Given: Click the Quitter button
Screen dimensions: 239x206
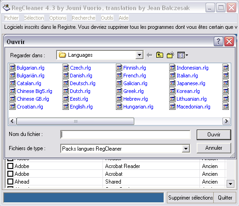Looking at the screenshot, I should click(x=225, y=198).
